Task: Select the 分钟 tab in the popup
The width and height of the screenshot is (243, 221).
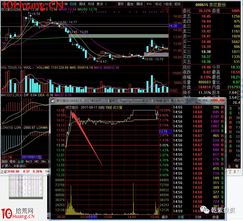Action: [x=198, y=217]
